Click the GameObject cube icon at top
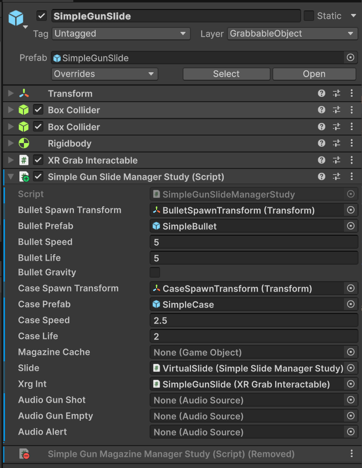The image size is (362, 468). point(16,18)
